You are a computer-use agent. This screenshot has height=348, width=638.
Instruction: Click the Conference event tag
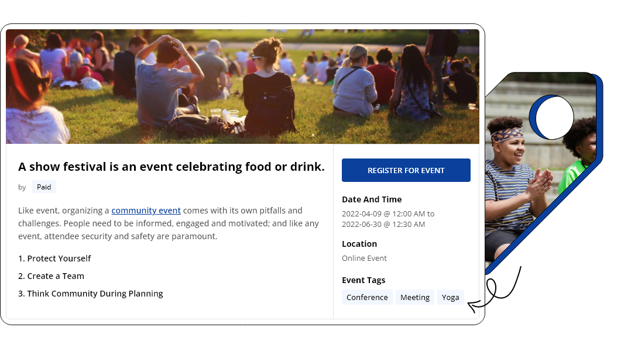[367, 297]
